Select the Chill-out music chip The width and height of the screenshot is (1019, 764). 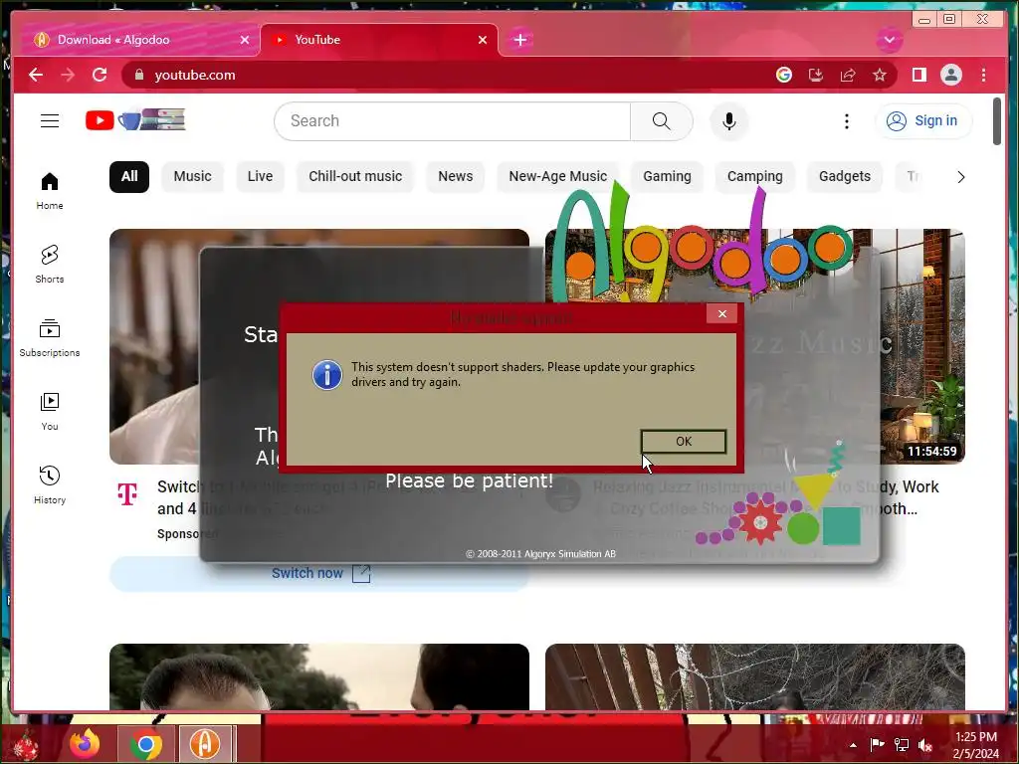click(355, 177)
